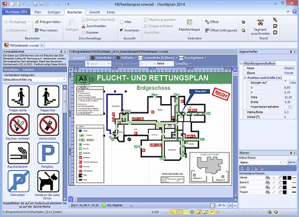
Task: Hide the Ebene 8 layer via eye icon
Action: (268, 183)
